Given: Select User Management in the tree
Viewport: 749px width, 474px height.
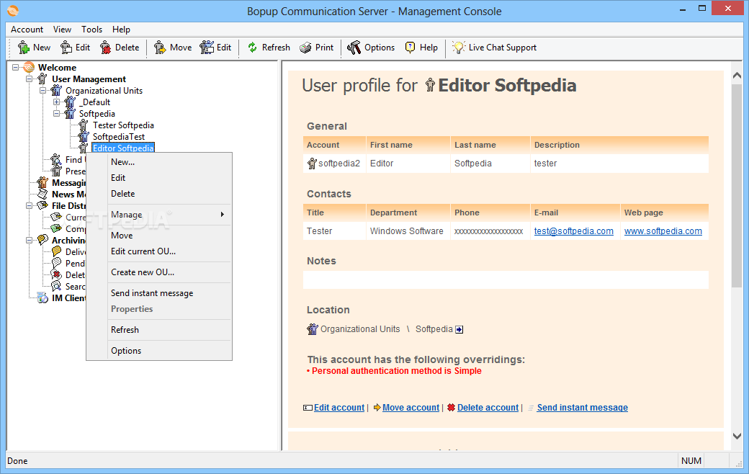Looking at the screenshot, I should (x=89, y=79).
